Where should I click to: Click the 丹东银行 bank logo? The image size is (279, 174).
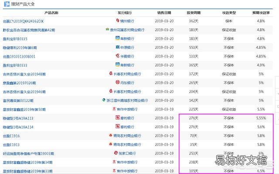tap(118, 82)
